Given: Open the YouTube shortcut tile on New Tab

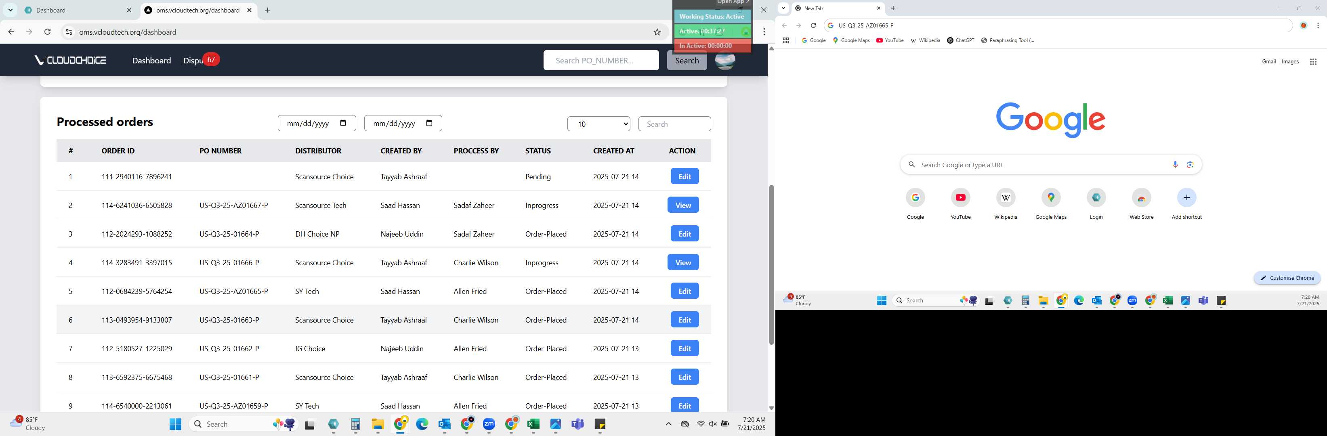Looking at the screenshot, I should coord(960,204).
